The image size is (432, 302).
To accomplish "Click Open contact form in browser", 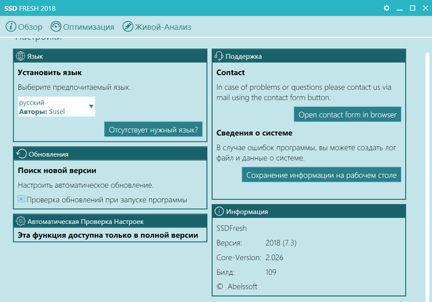I will 348,114.
